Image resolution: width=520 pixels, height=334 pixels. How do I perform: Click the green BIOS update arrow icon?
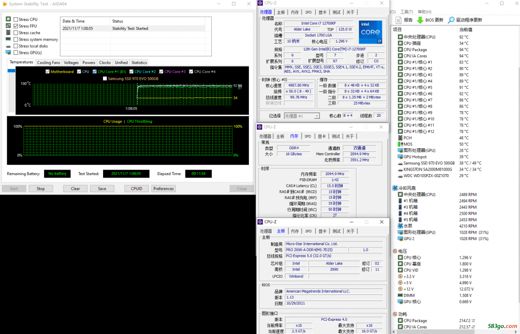click(x=420, y=20)
